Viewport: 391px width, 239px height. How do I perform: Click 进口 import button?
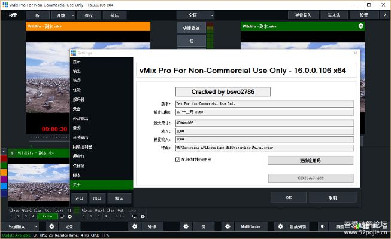click(x=79, y=198)
